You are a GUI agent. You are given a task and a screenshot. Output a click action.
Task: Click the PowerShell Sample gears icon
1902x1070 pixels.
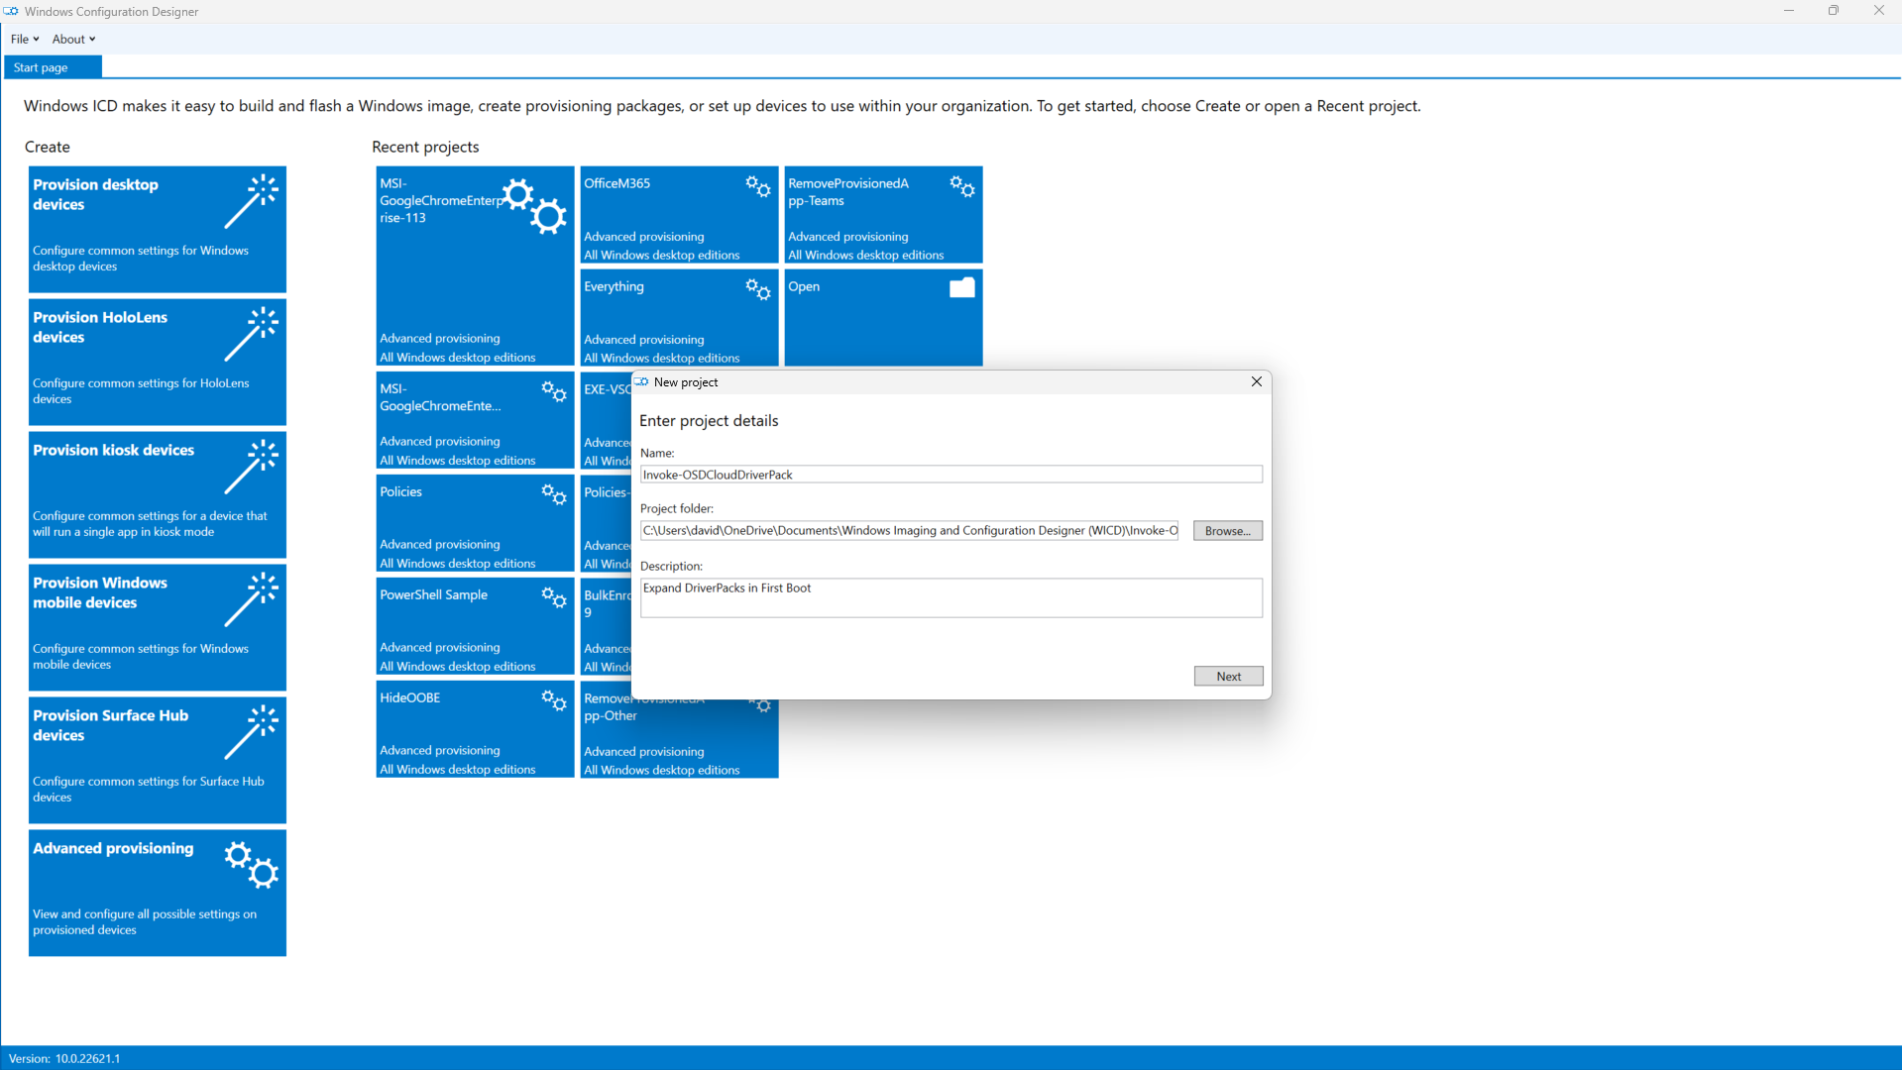click(x=554, y=597)
